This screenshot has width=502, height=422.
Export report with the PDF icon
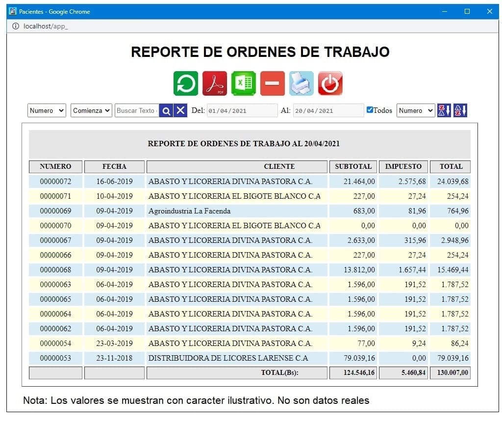215,83
